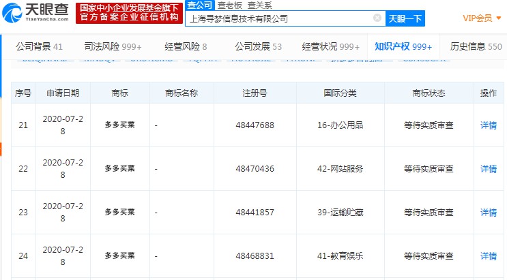Open 详情 for trademark 48470436
The height and width of the screenshot is (280, 507).
pos(489,168)
